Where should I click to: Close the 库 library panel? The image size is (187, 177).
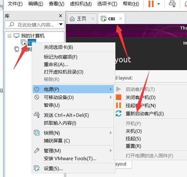click(x=60, y=16)
